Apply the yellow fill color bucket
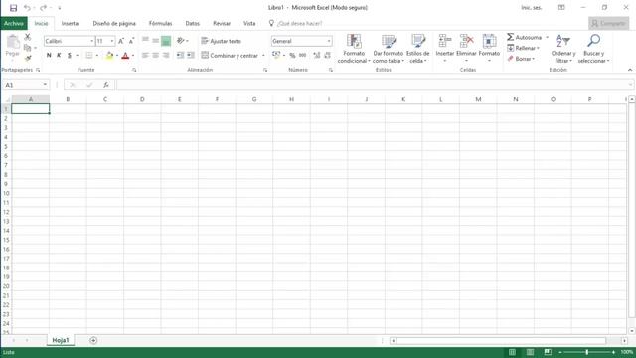The width and height of the screenshot is (636, 358). [x=109, y=56]
